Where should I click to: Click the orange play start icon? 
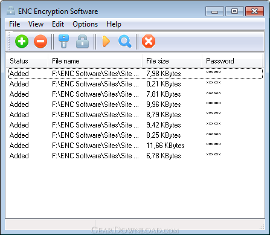click(x=106, y=41)
